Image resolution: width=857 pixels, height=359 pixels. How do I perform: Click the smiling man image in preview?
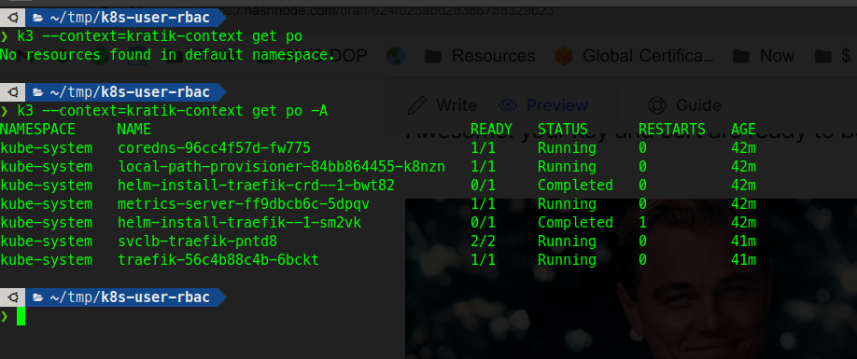[x=631, y=278]
